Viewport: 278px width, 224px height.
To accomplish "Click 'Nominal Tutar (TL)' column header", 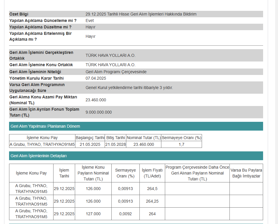I will (x=144, y=138).
